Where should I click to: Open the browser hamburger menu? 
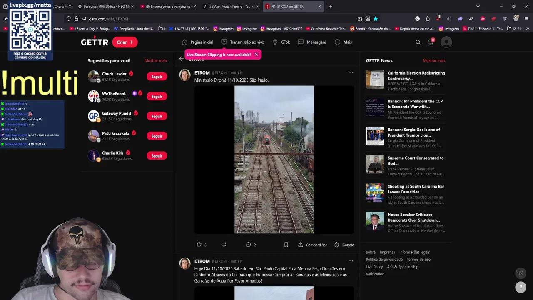(x=526, y=19)
